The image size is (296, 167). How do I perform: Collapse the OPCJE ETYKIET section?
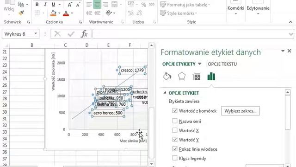coord(165,93)
